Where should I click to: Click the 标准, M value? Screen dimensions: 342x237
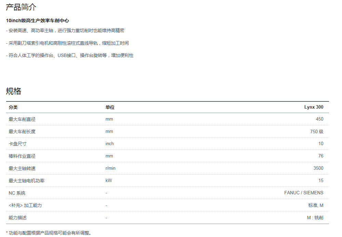tap(316, 205)
